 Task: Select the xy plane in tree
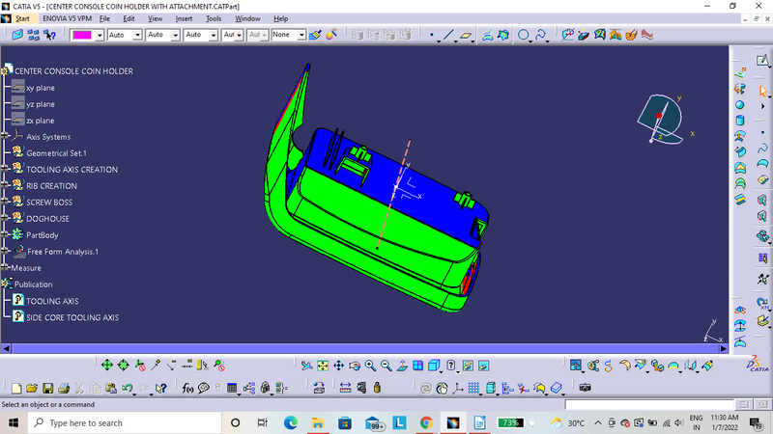[41, 88]
